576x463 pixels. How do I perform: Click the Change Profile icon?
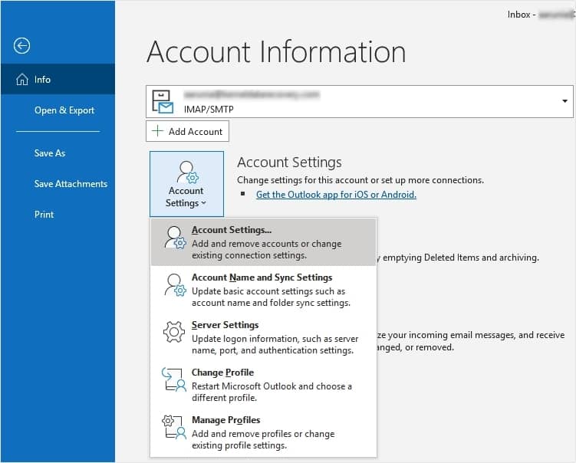pyautogui.click(x=174, y=379)
